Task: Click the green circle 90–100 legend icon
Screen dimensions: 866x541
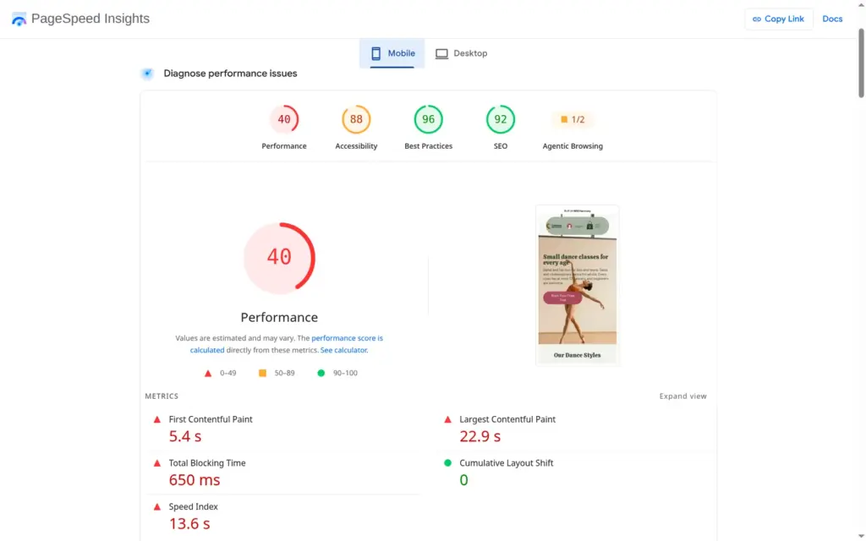Action: (321, 373)
